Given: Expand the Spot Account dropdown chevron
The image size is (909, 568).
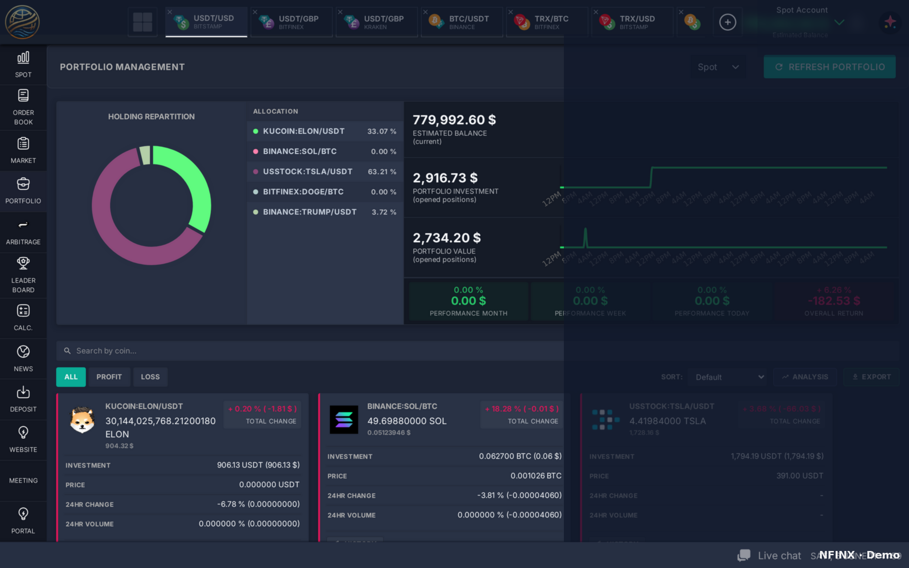Looking at the screenshot, I should [839, 22].
